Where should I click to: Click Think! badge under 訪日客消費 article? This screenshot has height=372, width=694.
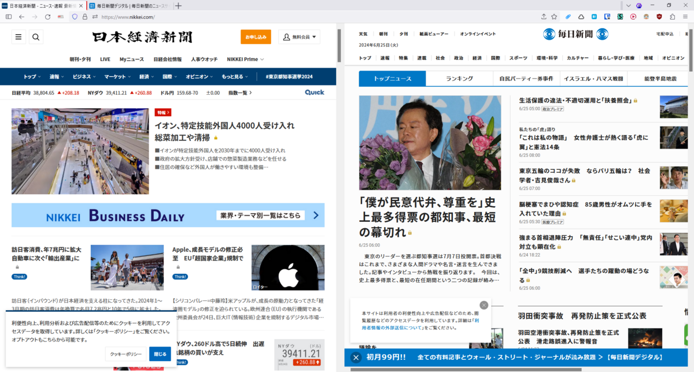click(19, 277)
